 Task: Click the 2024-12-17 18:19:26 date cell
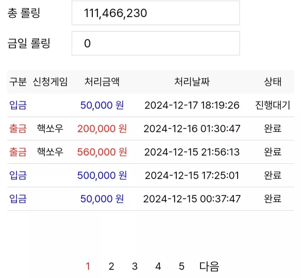tap(192, 105)
